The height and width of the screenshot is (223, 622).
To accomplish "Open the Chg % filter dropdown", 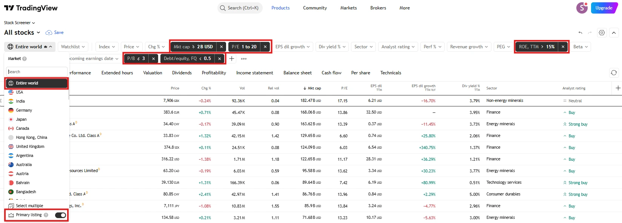I will [157, 47].
